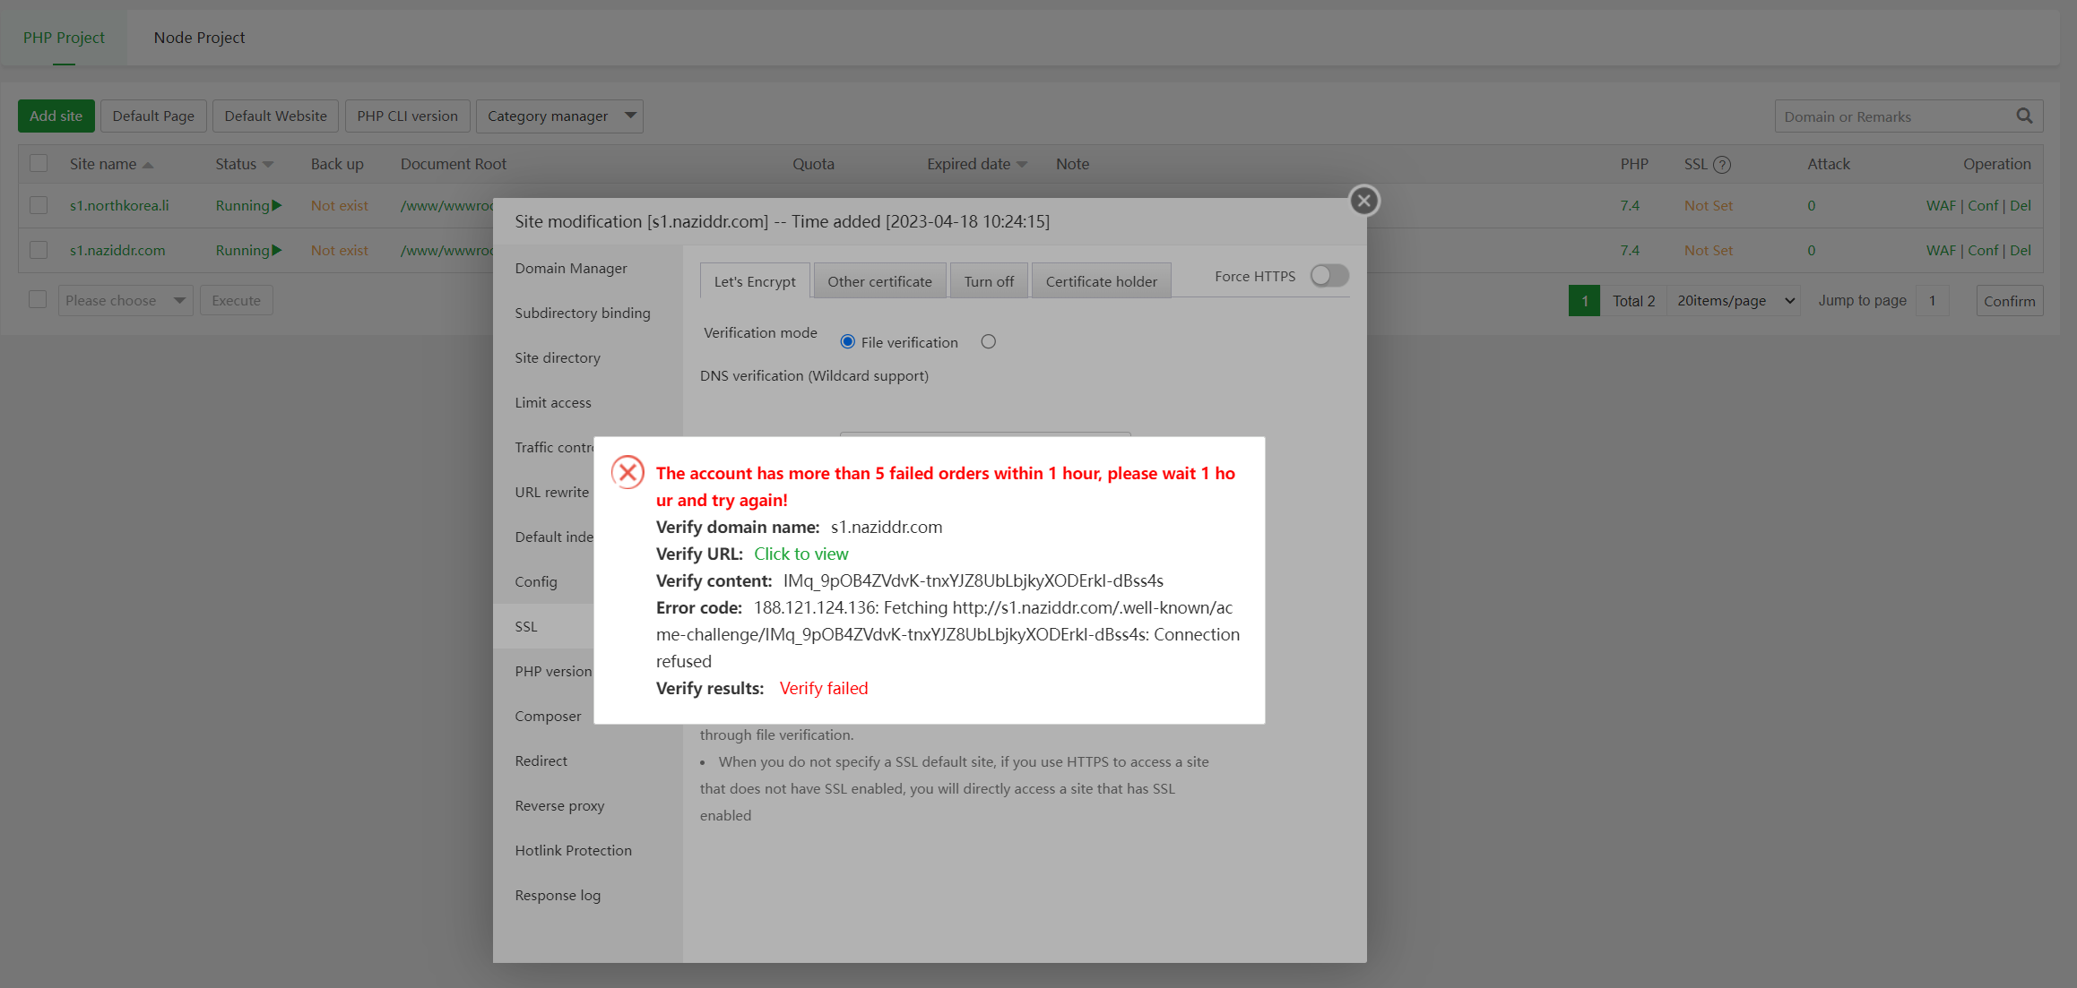This screenshot has height=988, width=2077.
Task: Open the Please choose dropdown
Action: (x=125, y=300)
